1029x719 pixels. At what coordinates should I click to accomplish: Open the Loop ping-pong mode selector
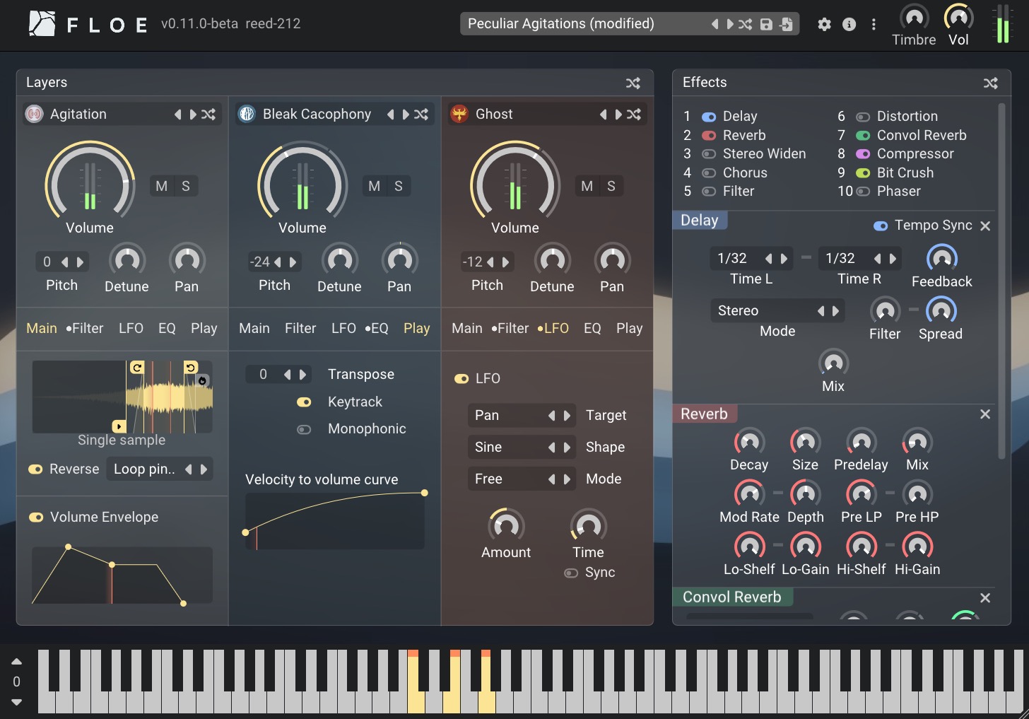pos(160,469)
